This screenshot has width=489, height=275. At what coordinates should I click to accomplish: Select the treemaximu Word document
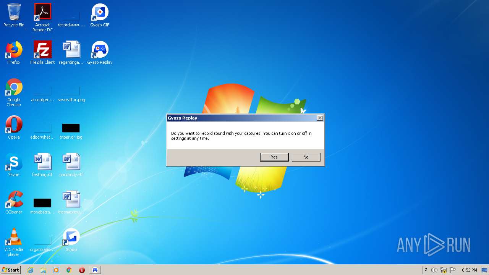71,202
